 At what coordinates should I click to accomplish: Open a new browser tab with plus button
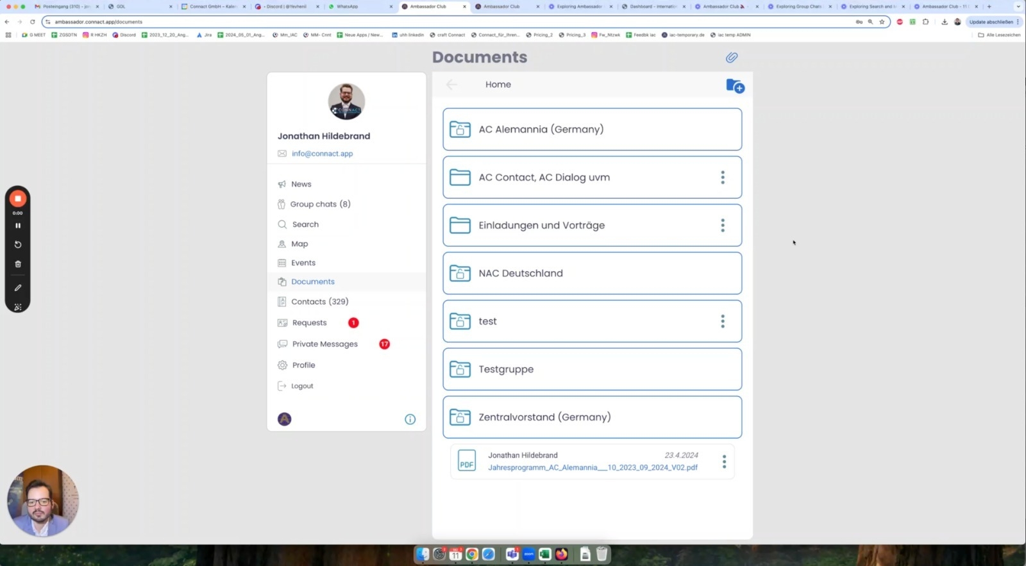(989, 6)
